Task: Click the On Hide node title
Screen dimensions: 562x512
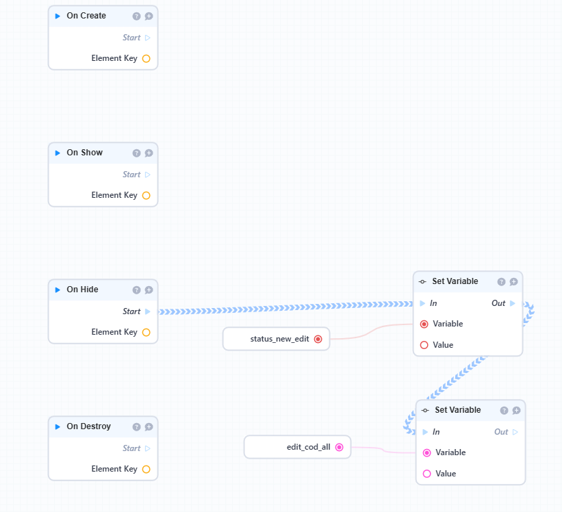Action: pyautogui.click(x=82, y=290)
